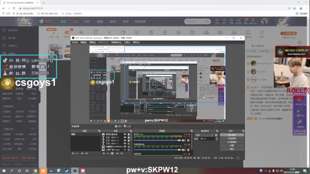Open OBS 场景集合(S) menu
This screenshot has height=174, width=310.
coord(116,43)
